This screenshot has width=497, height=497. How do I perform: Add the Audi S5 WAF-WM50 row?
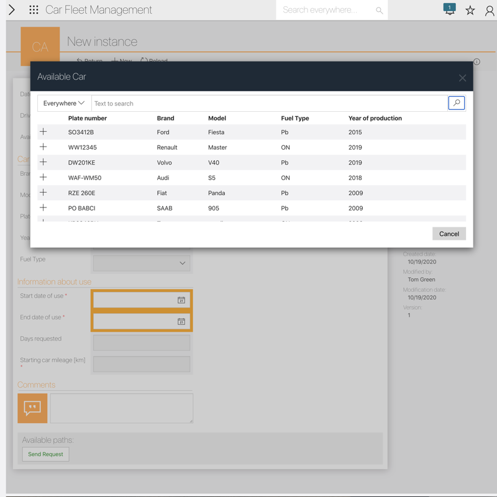click(x=43, y=178)
